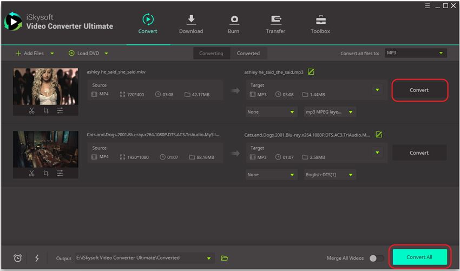Expand the Convert all files to MP3 dropdown
460x271 pixels.
click(x=415, y=53)
